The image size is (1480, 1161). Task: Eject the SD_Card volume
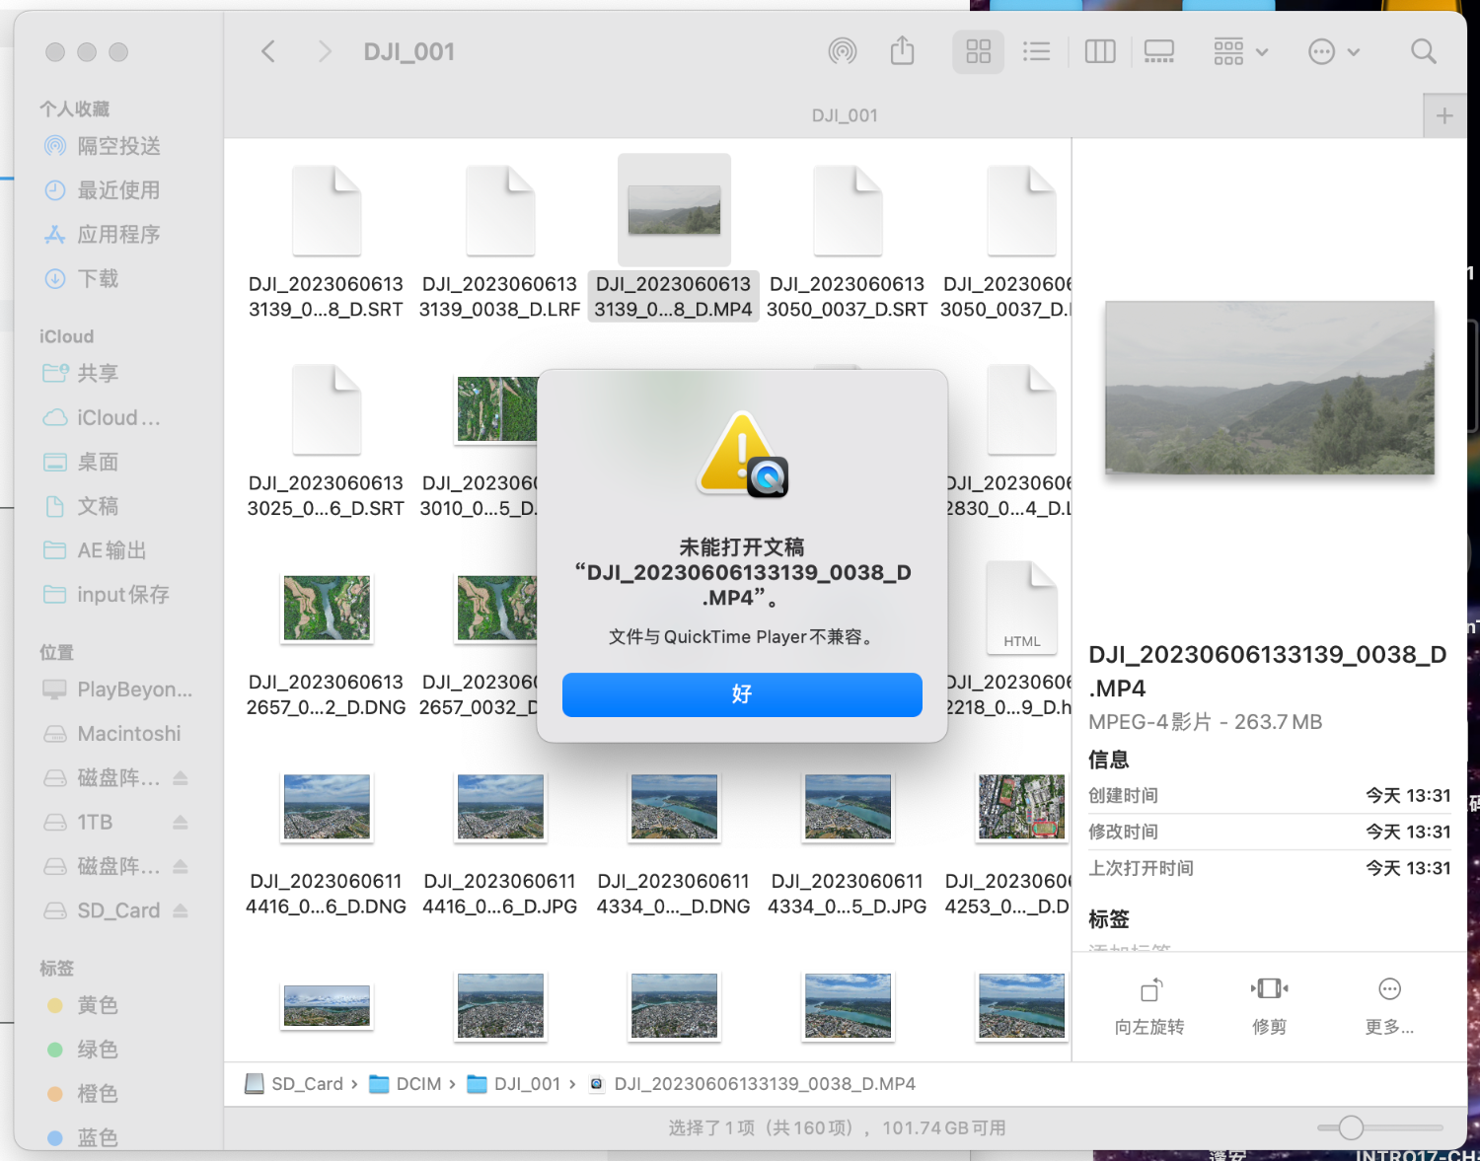point(181,910)
